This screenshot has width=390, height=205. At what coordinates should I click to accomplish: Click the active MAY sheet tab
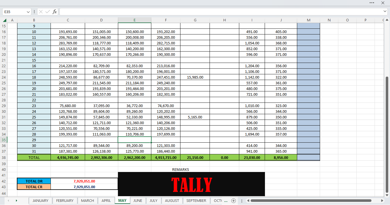click(x=122, y=200)
